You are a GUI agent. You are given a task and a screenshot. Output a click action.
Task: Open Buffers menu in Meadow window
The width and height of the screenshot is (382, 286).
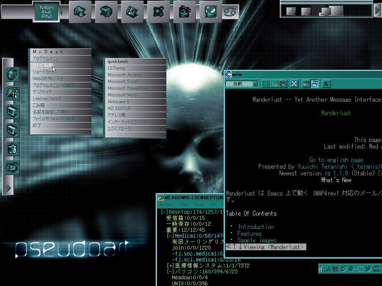[167, 204]
